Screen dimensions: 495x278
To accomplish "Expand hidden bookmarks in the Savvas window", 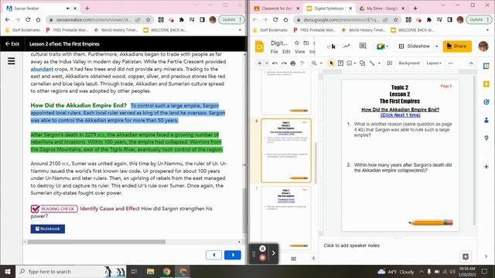I will pos(240,30).
